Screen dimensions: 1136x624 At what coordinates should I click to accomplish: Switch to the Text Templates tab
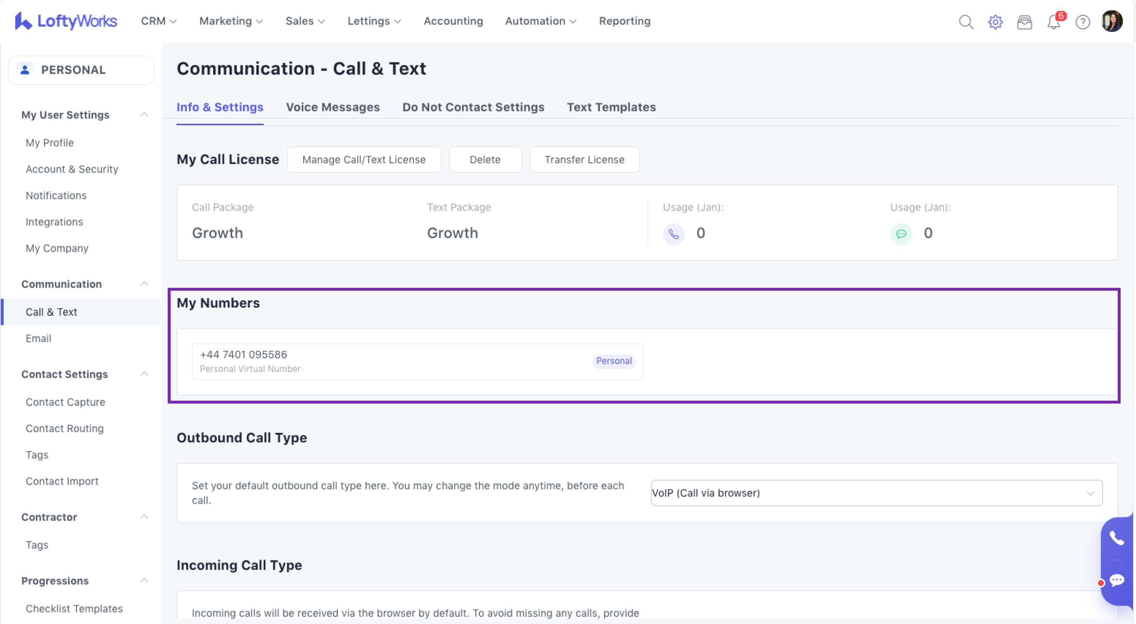(x=611, y=107)
